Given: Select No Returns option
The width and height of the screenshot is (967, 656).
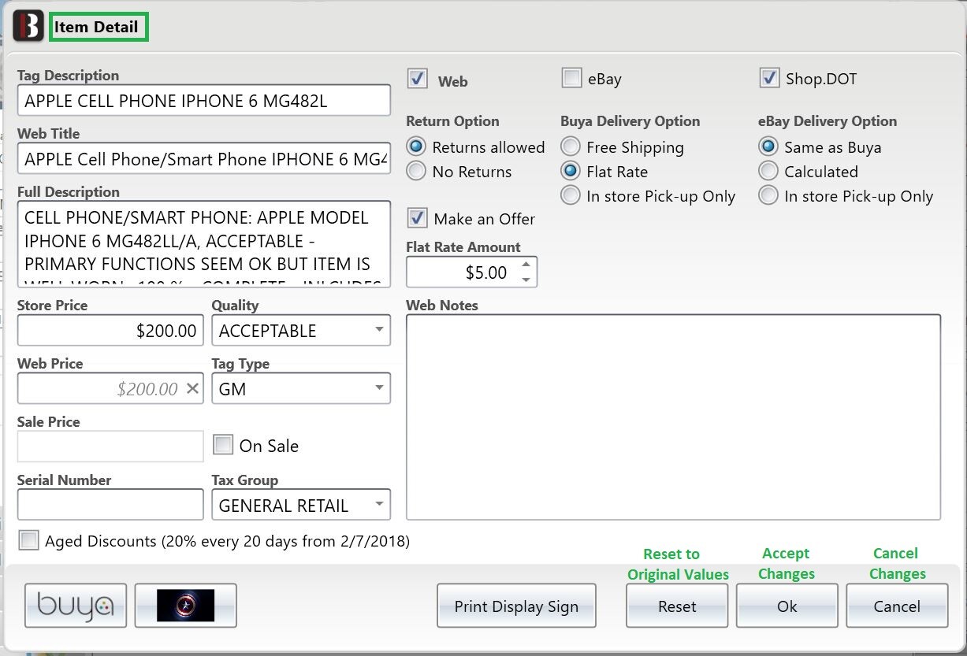Looking at the screenshot, I should coord(417,172).
